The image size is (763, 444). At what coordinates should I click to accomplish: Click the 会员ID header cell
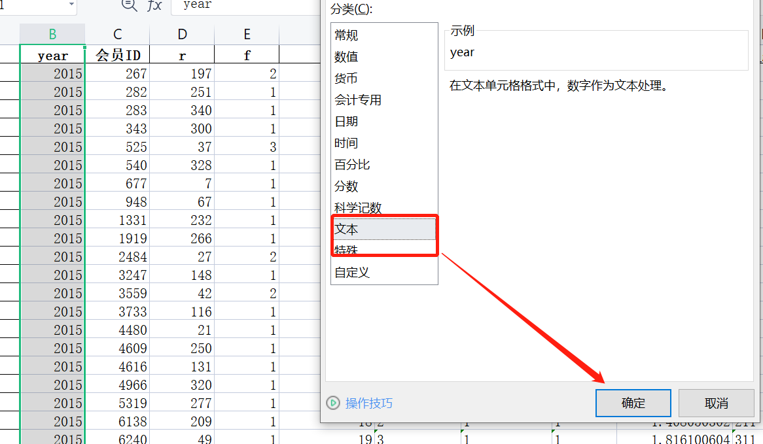pos(117,55)
